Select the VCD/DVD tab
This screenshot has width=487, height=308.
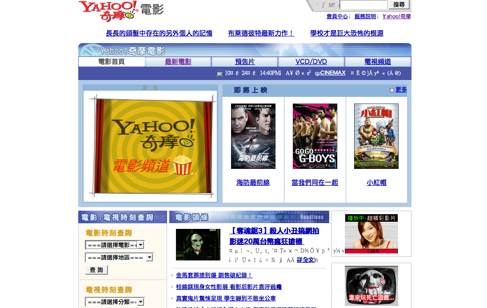click(x=311, y=61)
